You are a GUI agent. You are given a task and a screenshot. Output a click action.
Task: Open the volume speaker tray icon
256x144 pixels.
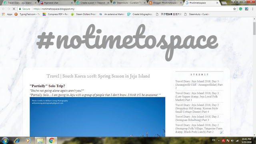[232, 140]
